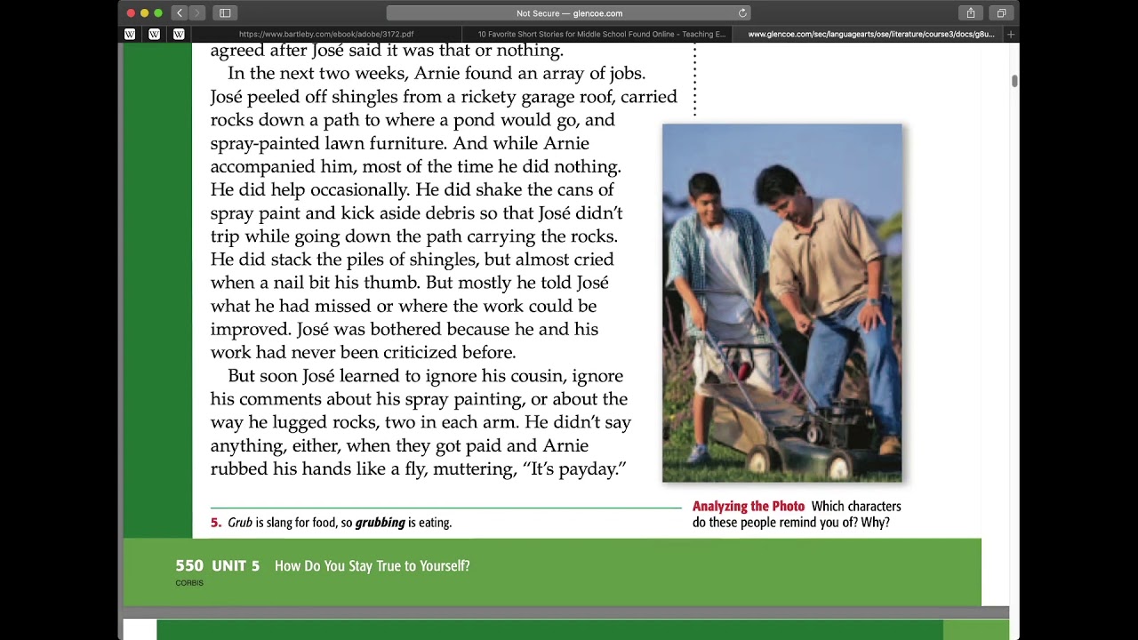Switch to 10 Favorite Short Stories tab
Screen dimensions: 1138x640
[x=601, y=35]
